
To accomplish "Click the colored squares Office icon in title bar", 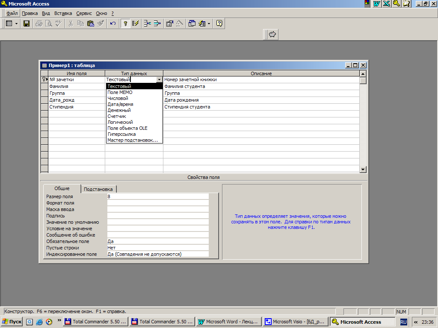I will click(x=367, y=3).
